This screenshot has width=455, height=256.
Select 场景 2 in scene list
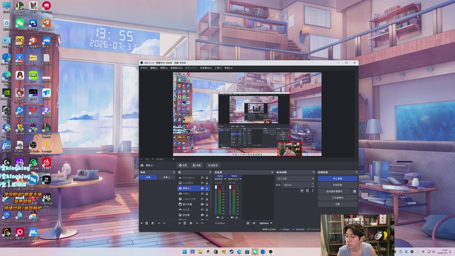(166, 177)
